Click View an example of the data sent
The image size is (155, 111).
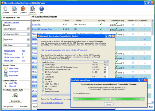point(52,103)
